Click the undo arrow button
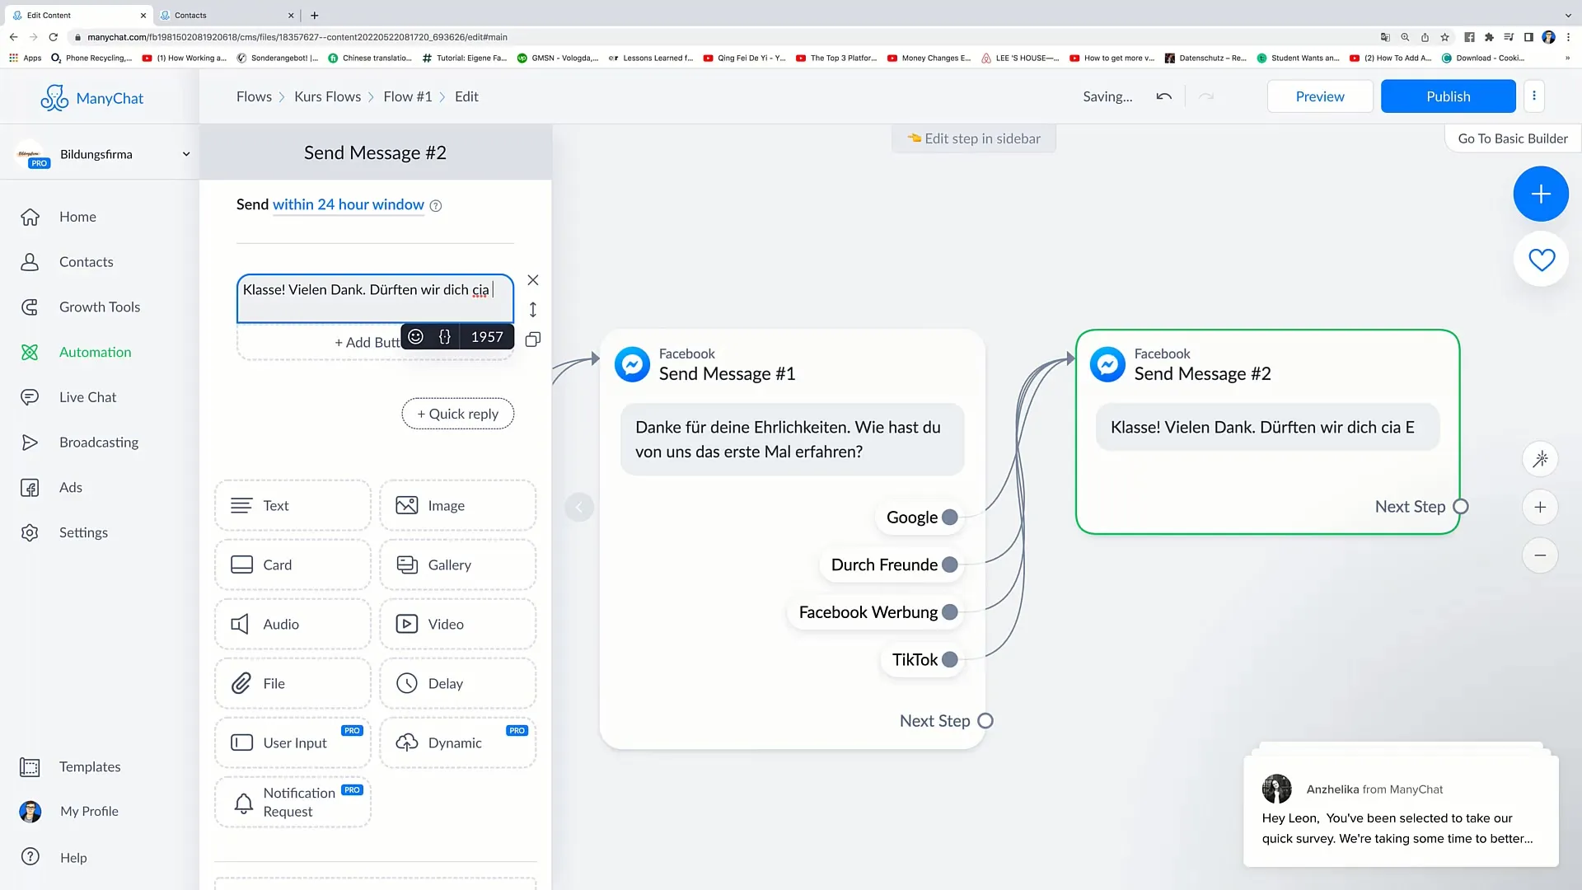 [x=1165, y=96]
